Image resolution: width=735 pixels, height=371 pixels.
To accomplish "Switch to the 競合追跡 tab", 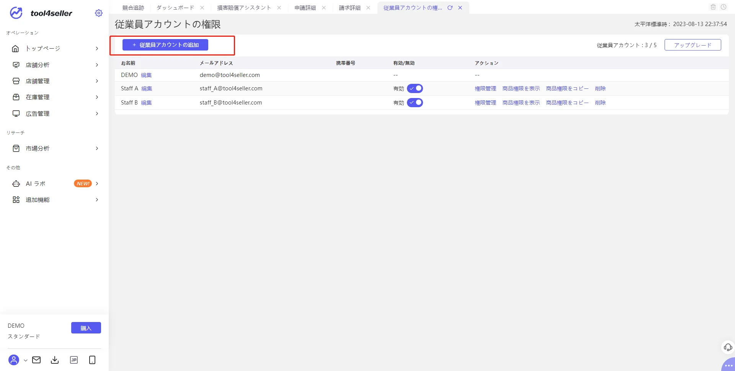I will pyautogui.click(x=133, y=8).
